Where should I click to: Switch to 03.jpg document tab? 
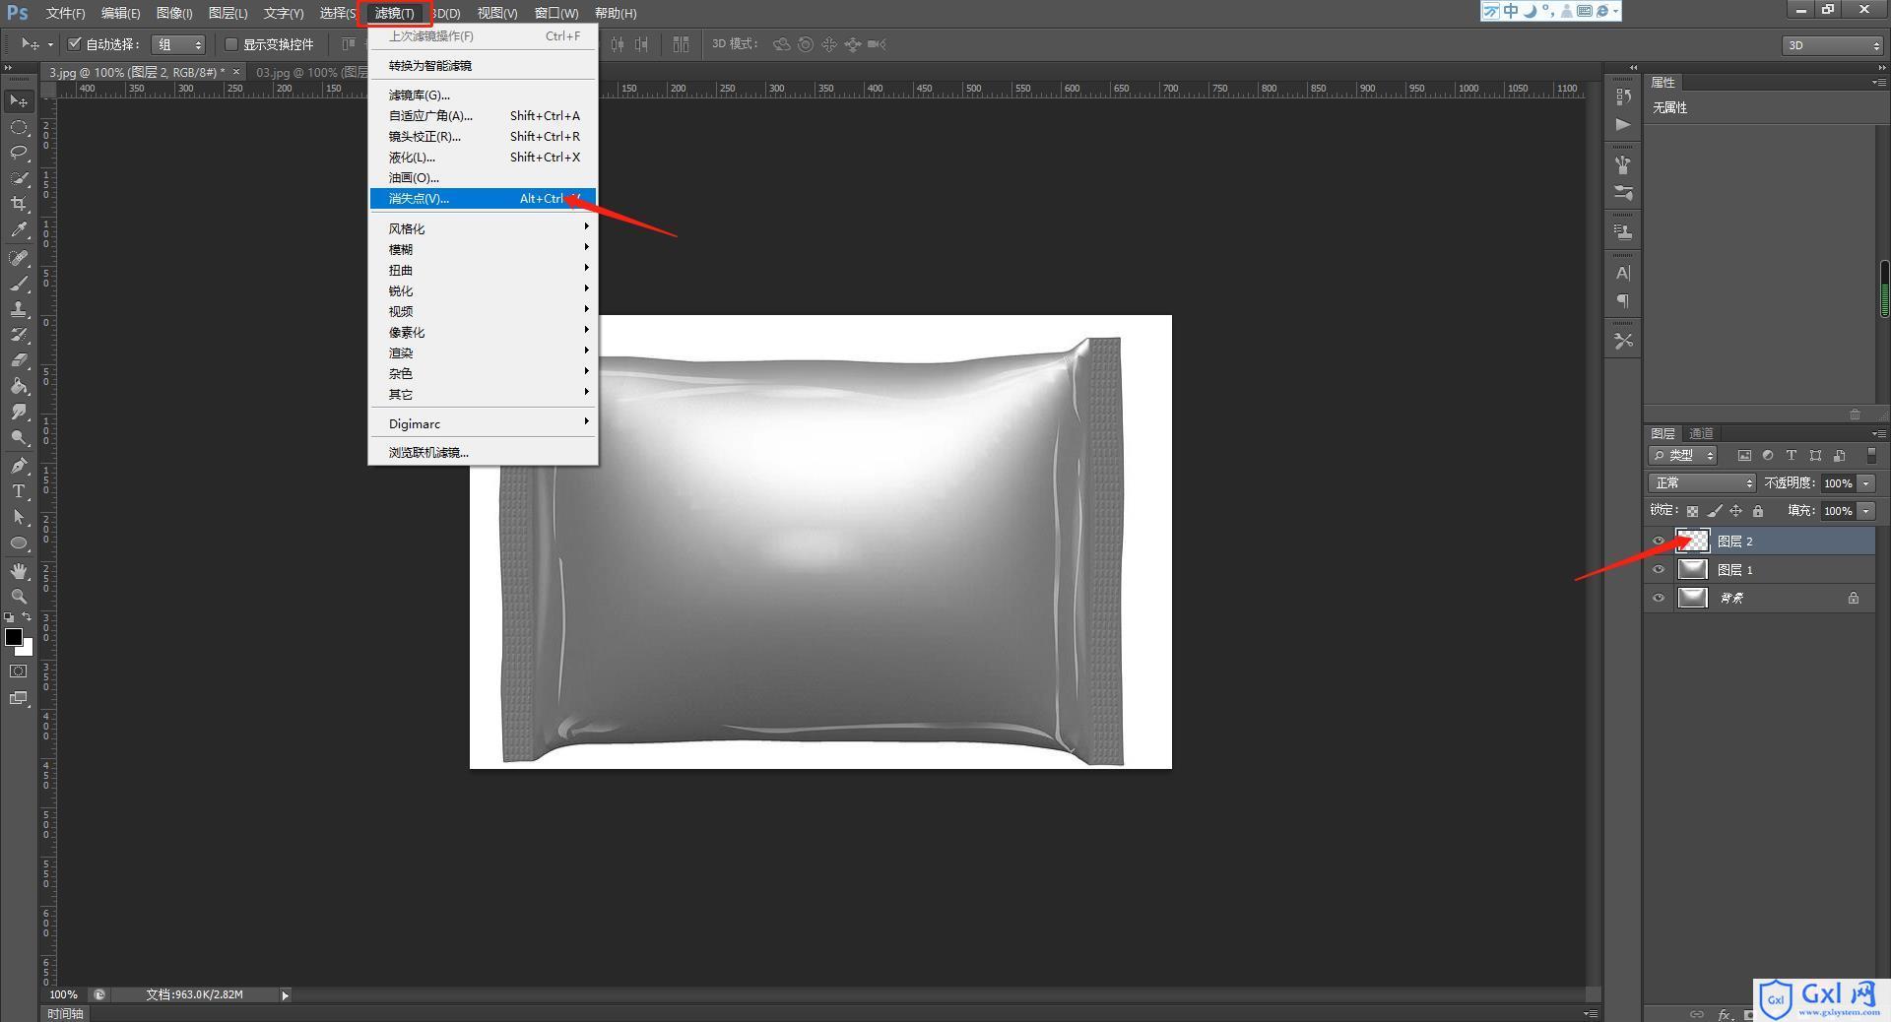click(310, 72)
